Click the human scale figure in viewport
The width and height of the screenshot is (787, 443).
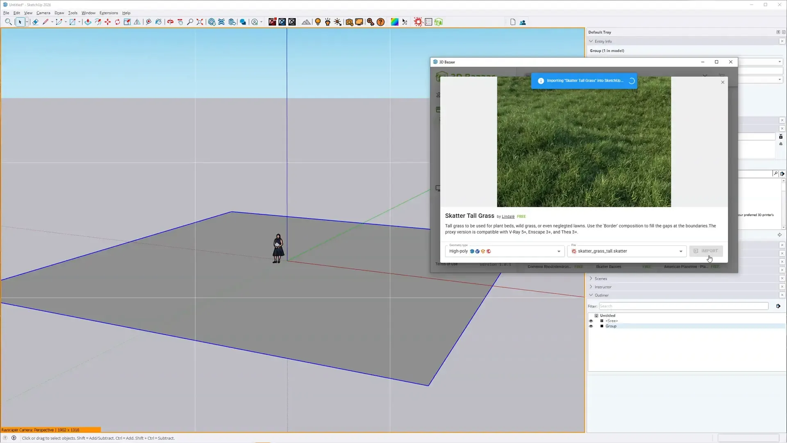[278, 248]
